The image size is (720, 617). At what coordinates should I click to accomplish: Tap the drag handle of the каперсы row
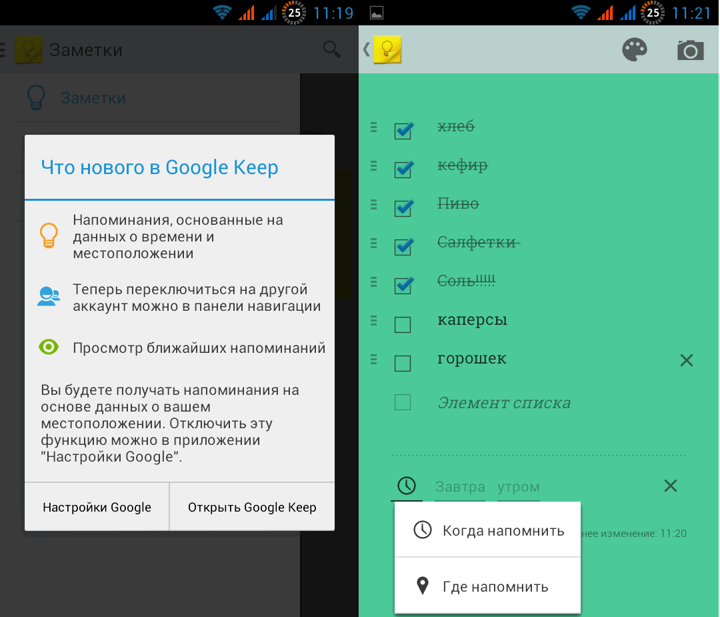374,321
